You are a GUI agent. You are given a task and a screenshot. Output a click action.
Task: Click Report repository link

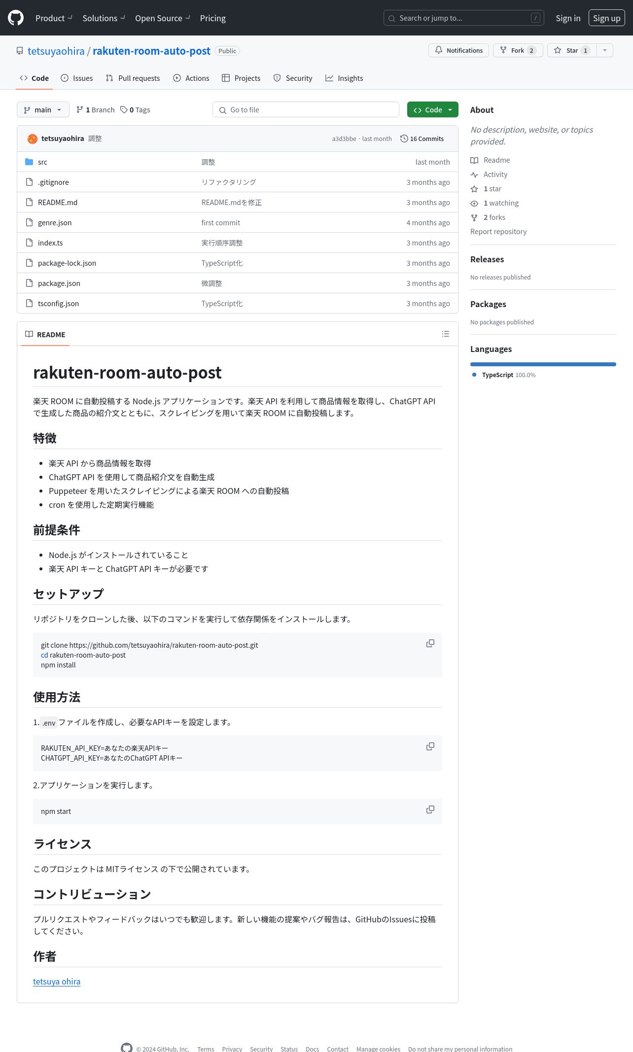pyautogui.click(x=498, y=231)
